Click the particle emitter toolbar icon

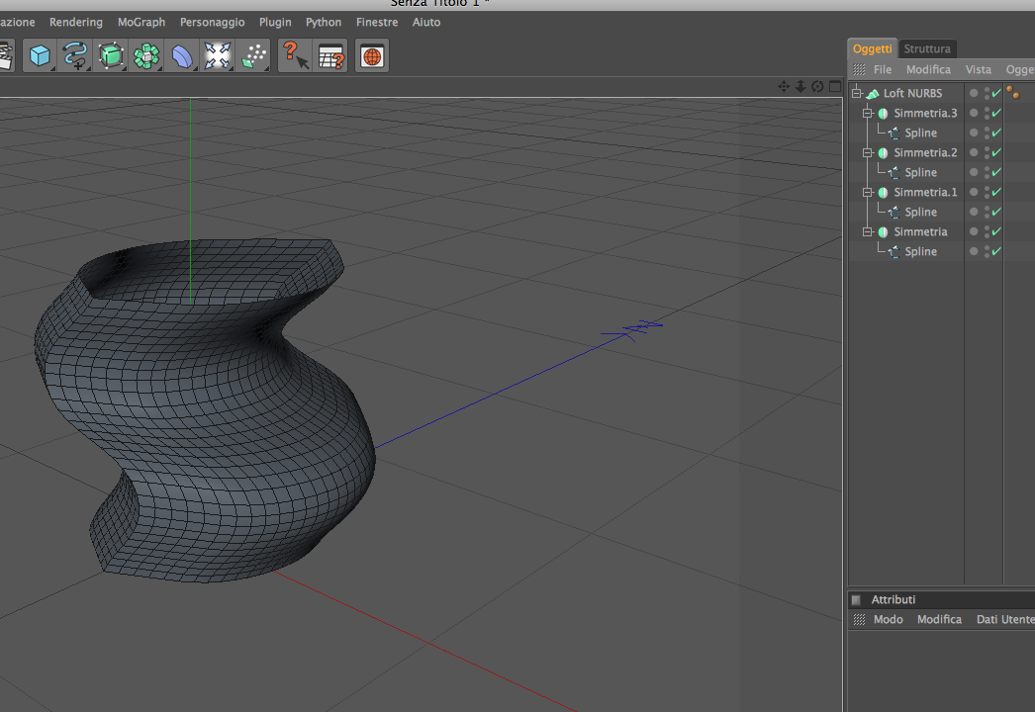(x=254, y=56)
